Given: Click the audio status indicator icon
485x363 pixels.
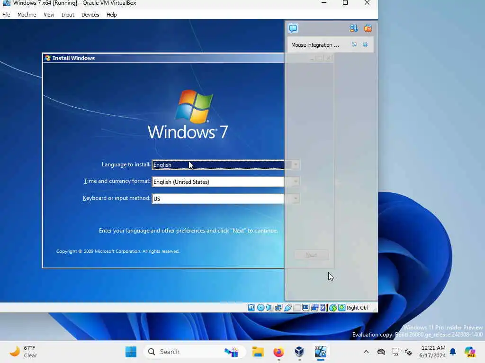Looking at the screenshot, I should point(269,307).
